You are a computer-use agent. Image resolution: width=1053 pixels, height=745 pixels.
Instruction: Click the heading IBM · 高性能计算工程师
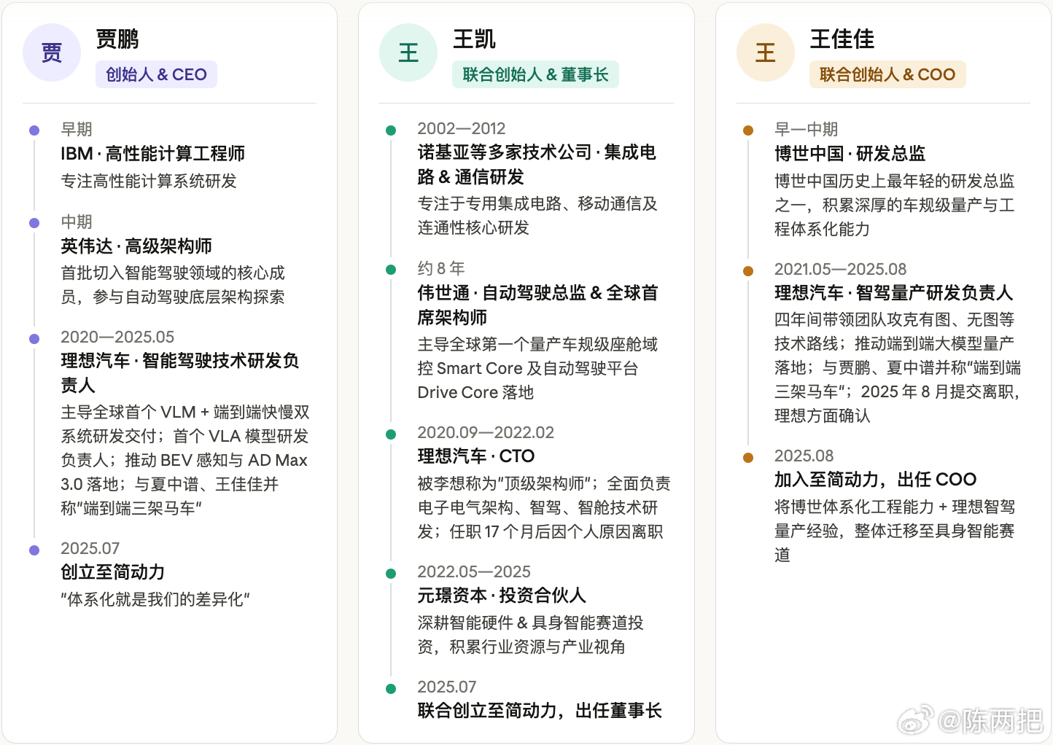coord(153,154)
